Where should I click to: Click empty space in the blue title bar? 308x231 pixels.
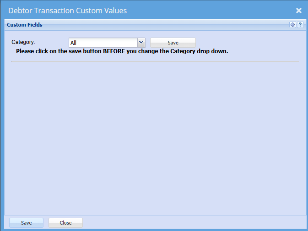[206, 11]
